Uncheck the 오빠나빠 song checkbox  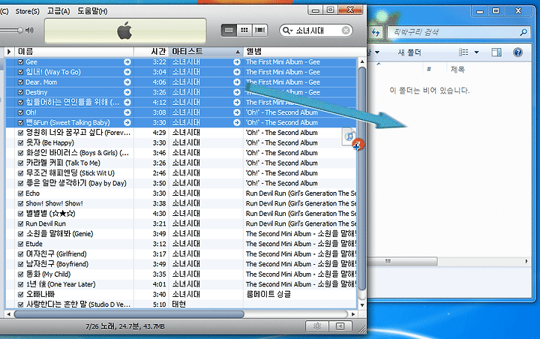click(x=21, y=295)
